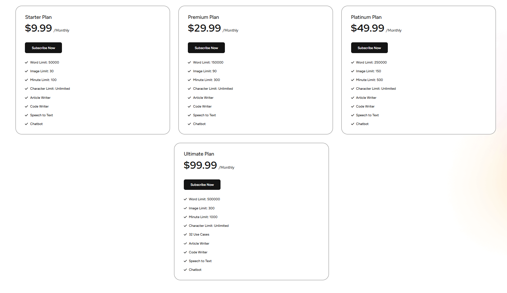Choose Subscribe Now for the Ultimate Plan
The image size is (507, 293).
point(202,184)
